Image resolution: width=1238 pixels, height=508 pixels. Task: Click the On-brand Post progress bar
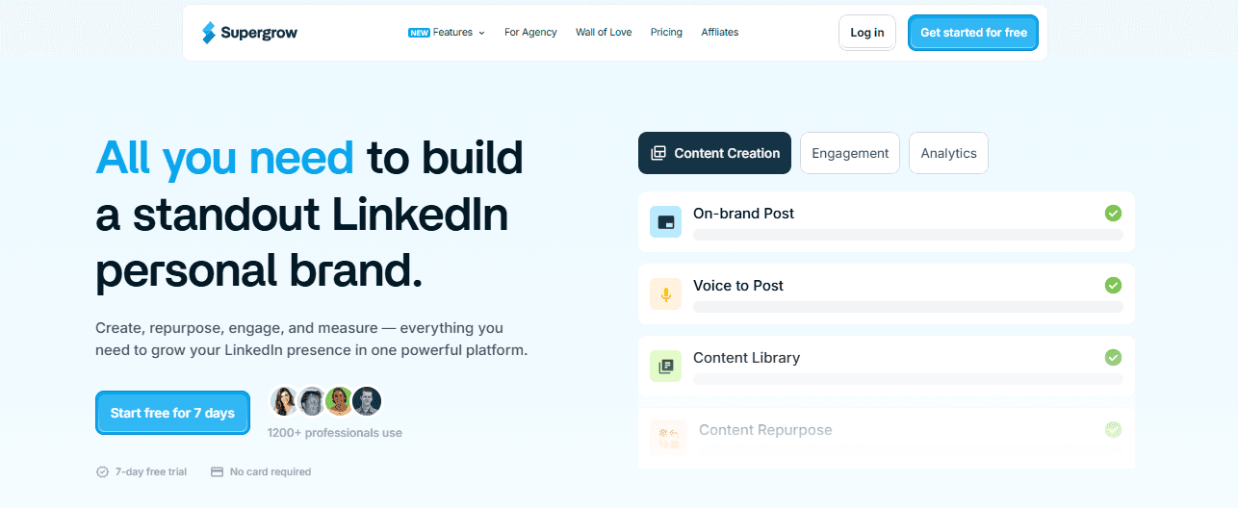pyautogui.click(x=908, y=235)
